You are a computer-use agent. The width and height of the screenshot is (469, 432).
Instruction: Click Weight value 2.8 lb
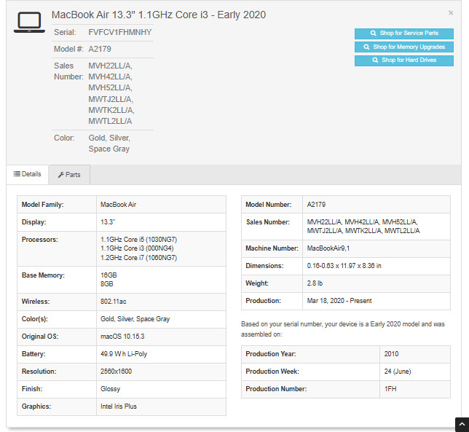315,283
